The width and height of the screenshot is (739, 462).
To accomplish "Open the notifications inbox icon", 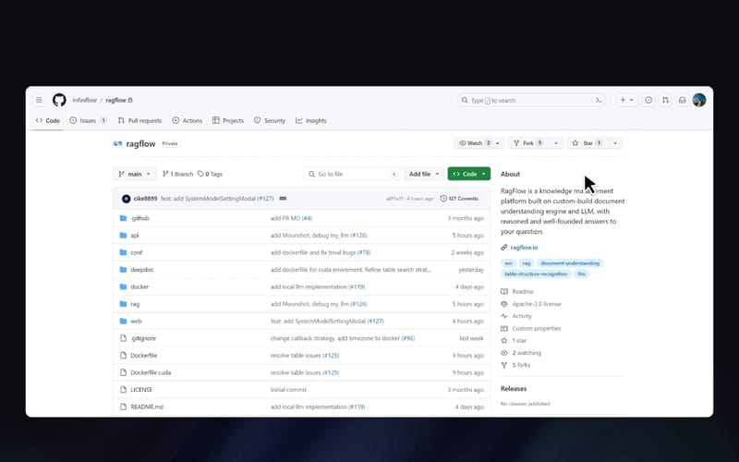I will (682, 100).
